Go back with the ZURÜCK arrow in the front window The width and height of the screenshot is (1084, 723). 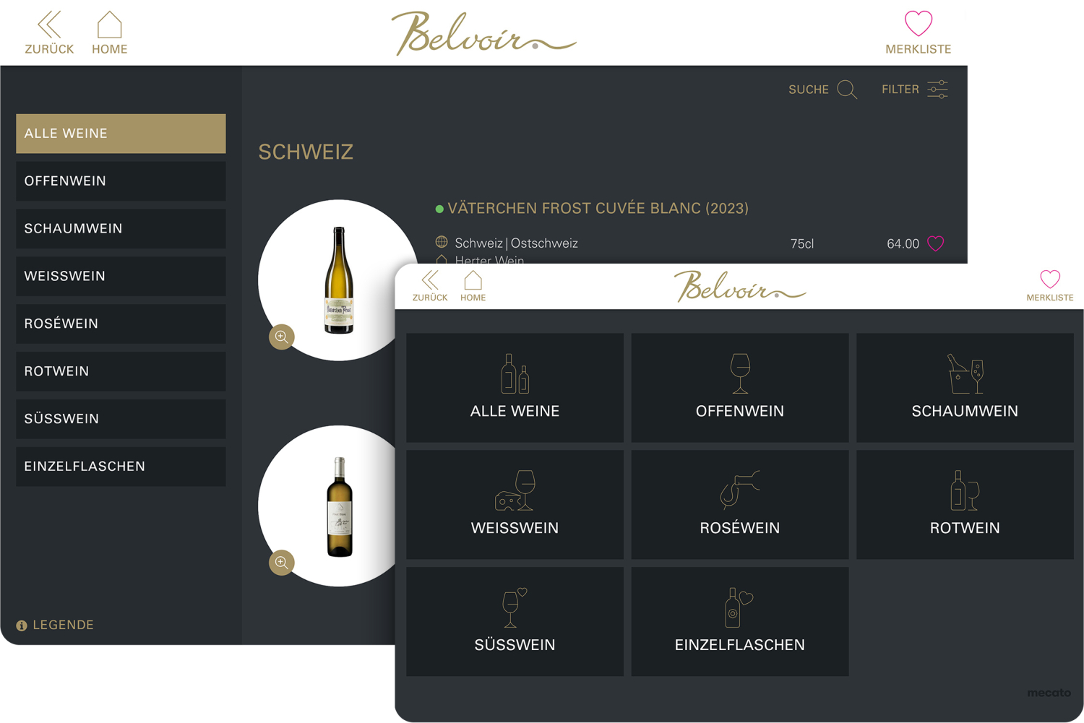coord(430,280)
